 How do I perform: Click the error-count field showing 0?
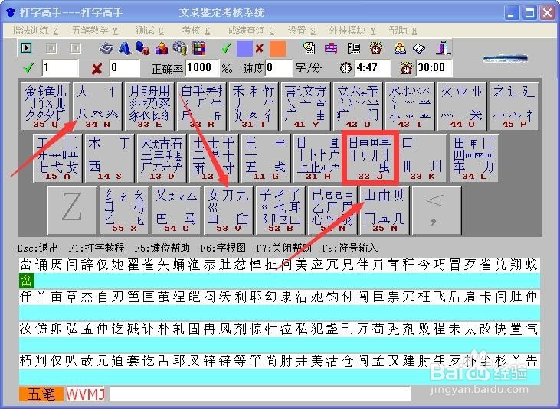(124, 68)
